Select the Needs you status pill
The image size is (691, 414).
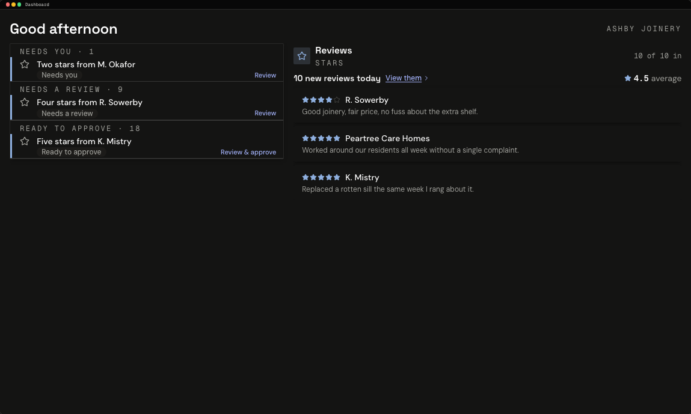point(59,75)
